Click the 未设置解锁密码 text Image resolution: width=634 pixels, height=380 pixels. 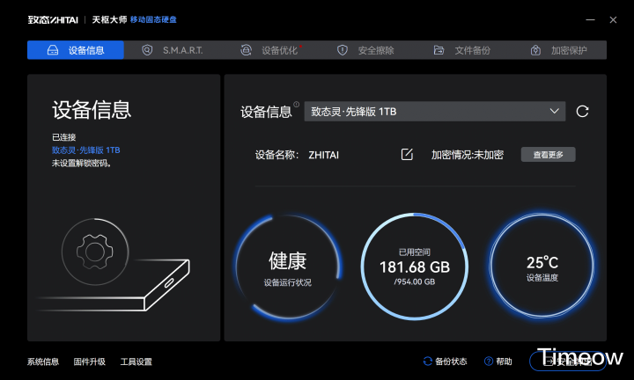81,163
